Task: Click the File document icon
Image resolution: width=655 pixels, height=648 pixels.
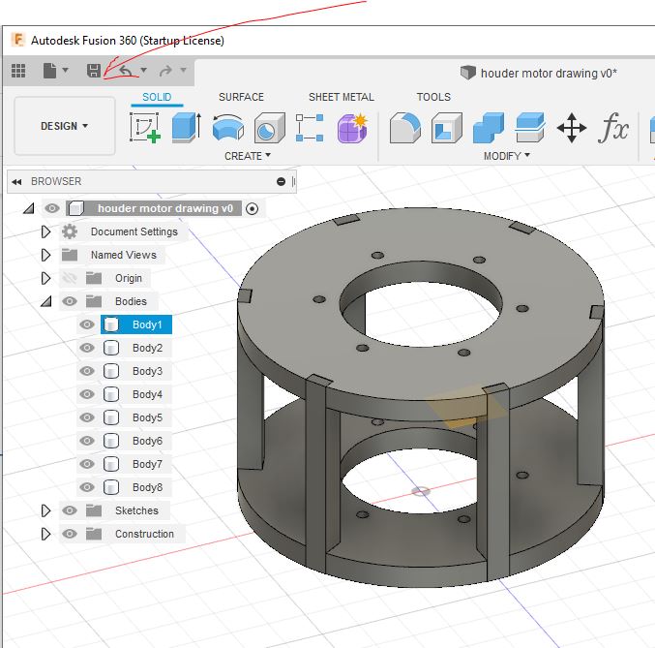Action: (49, 71)
